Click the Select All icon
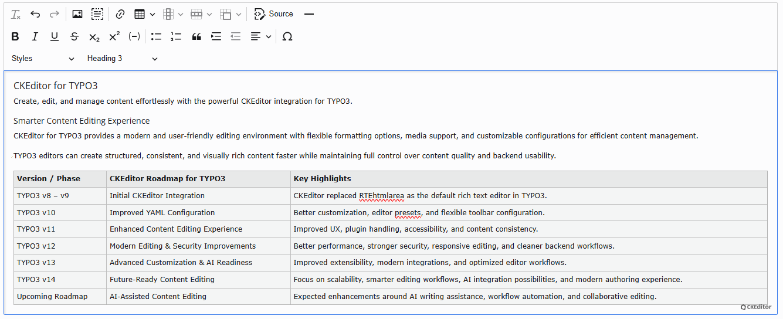Image resolution: width=783 pixels, height=319 pixels. tap(97, 14)
